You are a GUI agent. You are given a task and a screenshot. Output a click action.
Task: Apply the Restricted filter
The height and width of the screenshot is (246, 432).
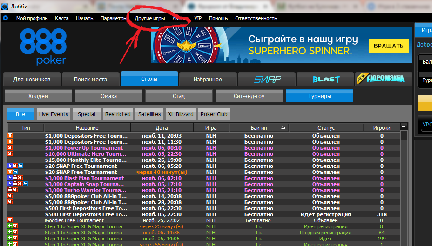118,114
